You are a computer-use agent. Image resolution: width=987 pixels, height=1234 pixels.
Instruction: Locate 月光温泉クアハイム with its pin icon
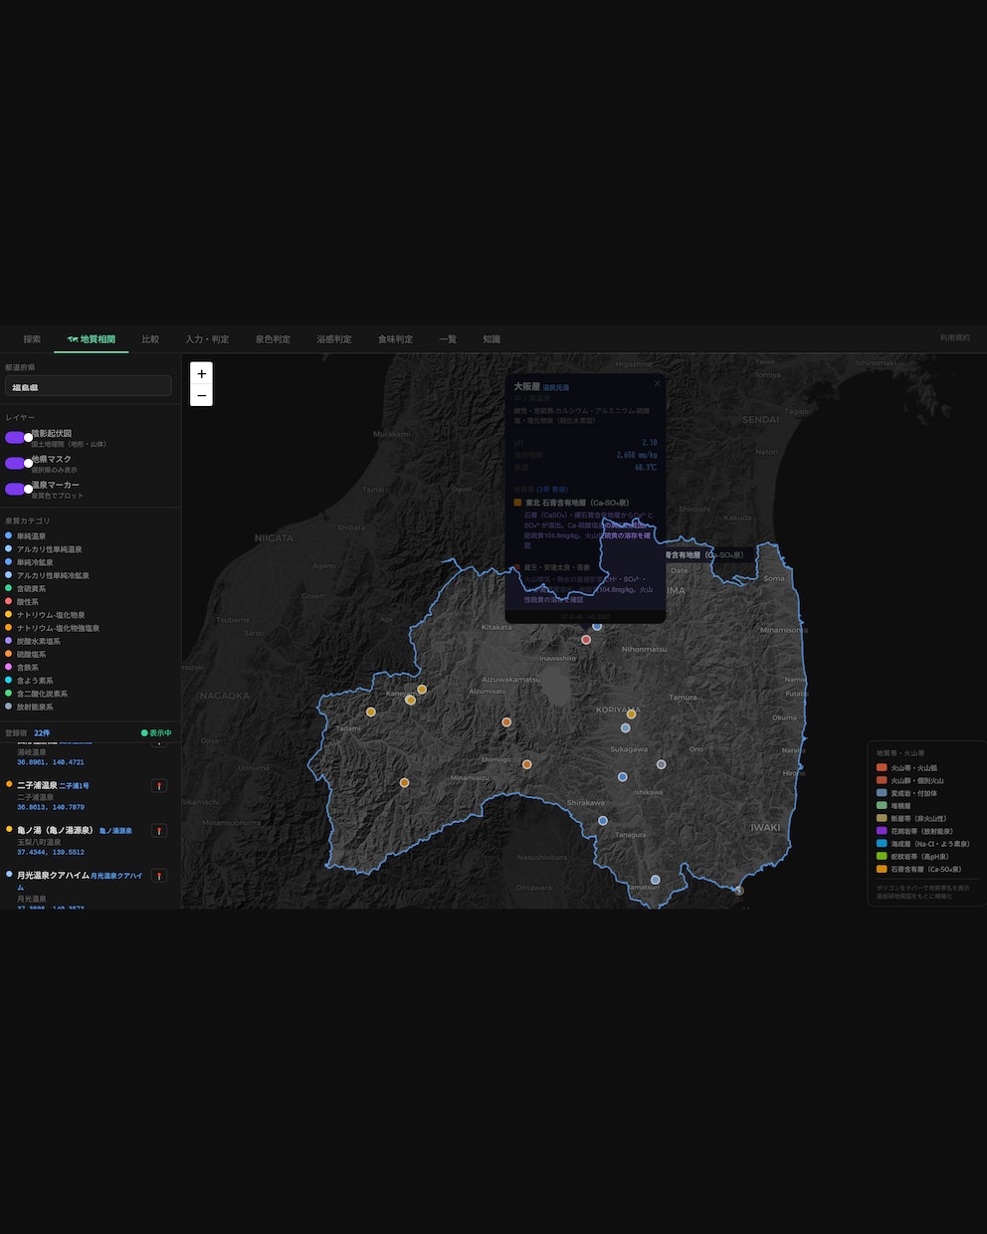tap(159, 877)
